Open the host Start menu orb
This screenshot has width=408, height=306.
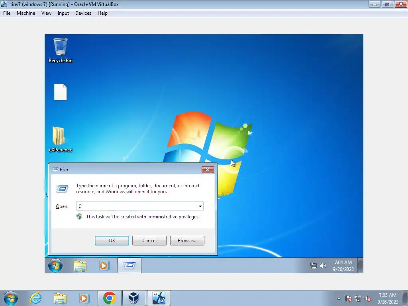(x=11, y=298)
